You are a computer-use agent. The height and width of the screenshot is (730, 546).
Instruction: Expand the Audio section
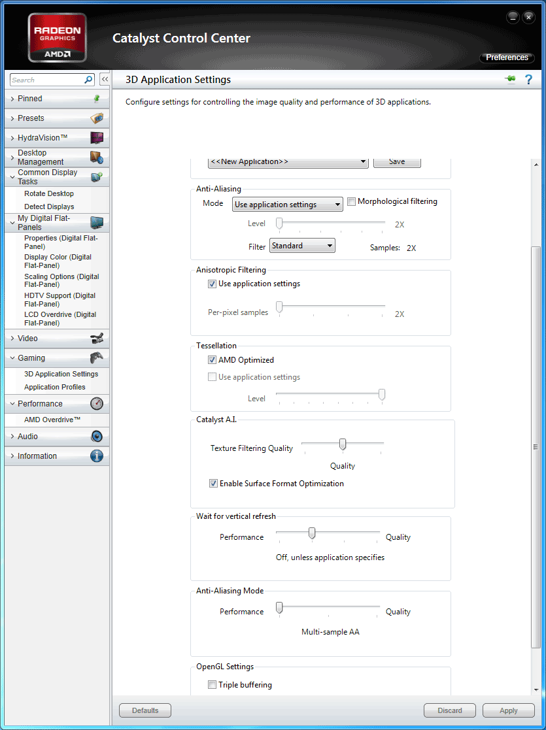click(12, 436)
